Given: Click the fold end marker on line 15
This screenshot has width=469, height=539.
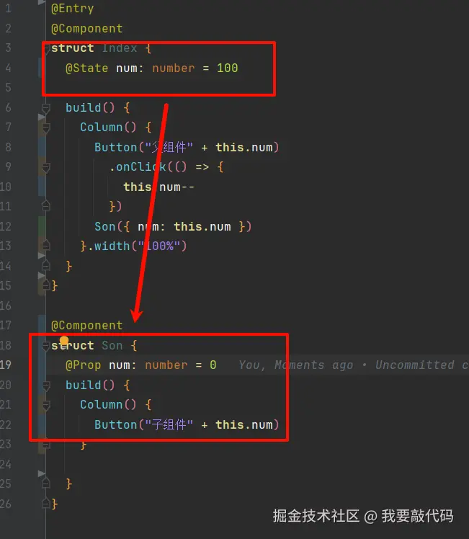Looking at the screenshot, I should click(x=45, y=285).
